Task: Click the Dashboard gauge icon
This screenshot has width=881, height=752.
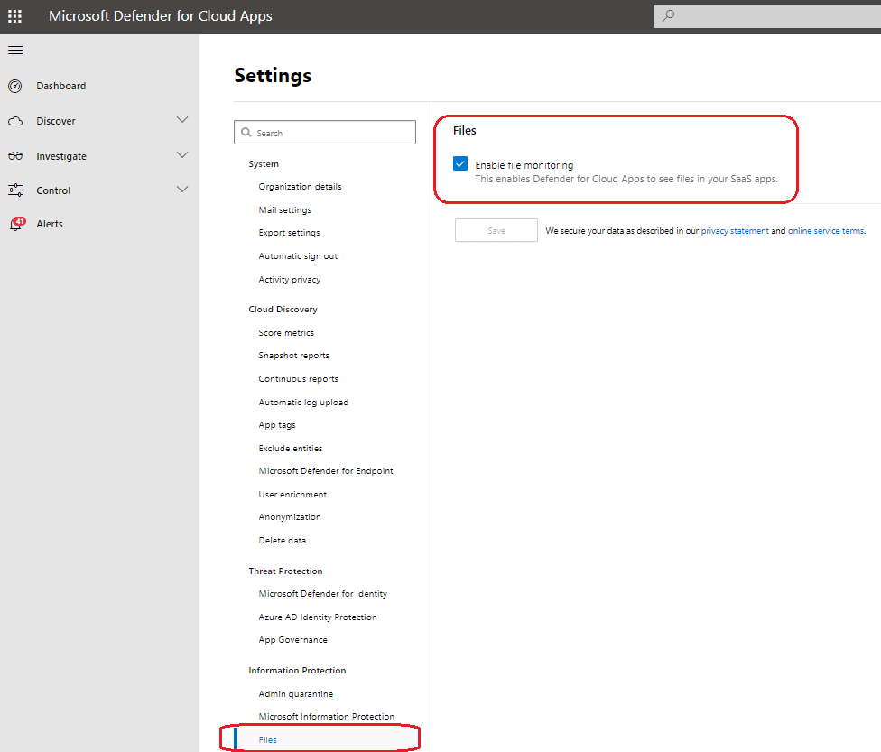Action: [x=15, y=86]
